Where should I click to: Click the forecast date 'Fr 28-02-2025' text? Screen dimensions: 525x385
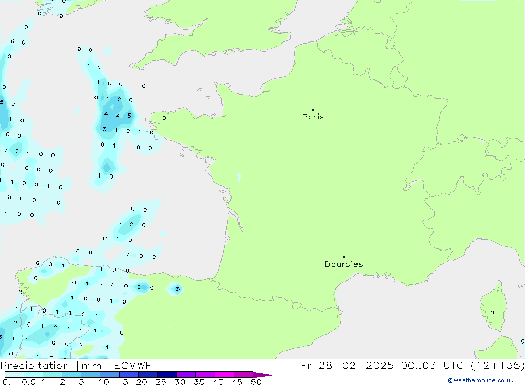point(347,365)
